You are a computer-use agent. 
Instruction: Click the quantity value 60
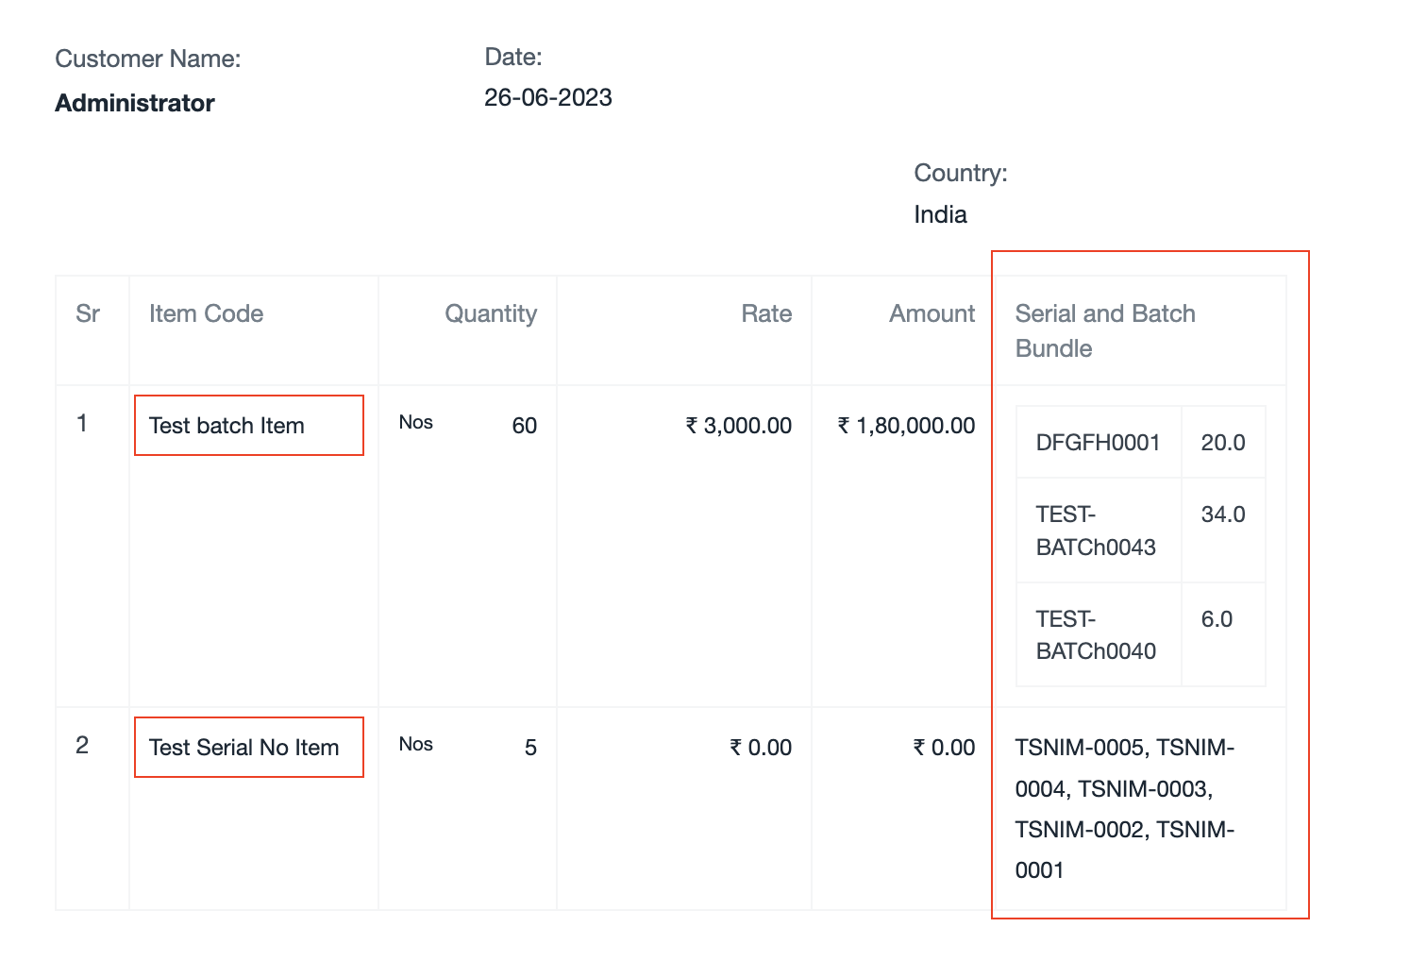pos(524,426)
